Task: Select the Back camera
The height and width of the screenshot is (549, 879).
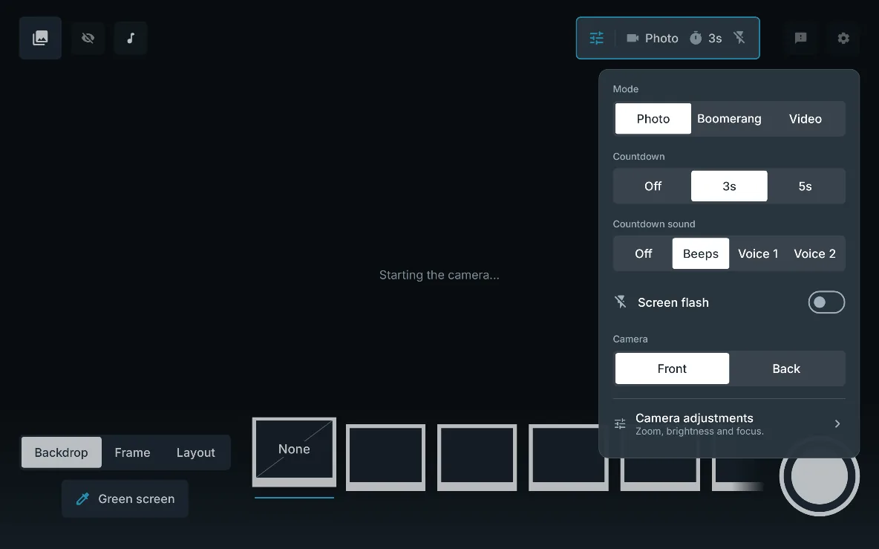Action: [786, 368]
